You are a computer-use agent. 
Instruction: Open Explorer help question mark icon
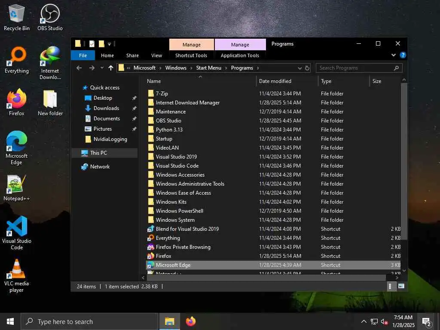pos(403,55)
